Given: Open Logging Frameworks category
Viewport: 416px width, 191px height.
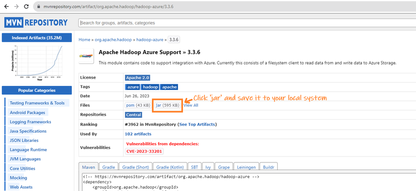Looking at the screenshot, I should click(x=31, y=122).
